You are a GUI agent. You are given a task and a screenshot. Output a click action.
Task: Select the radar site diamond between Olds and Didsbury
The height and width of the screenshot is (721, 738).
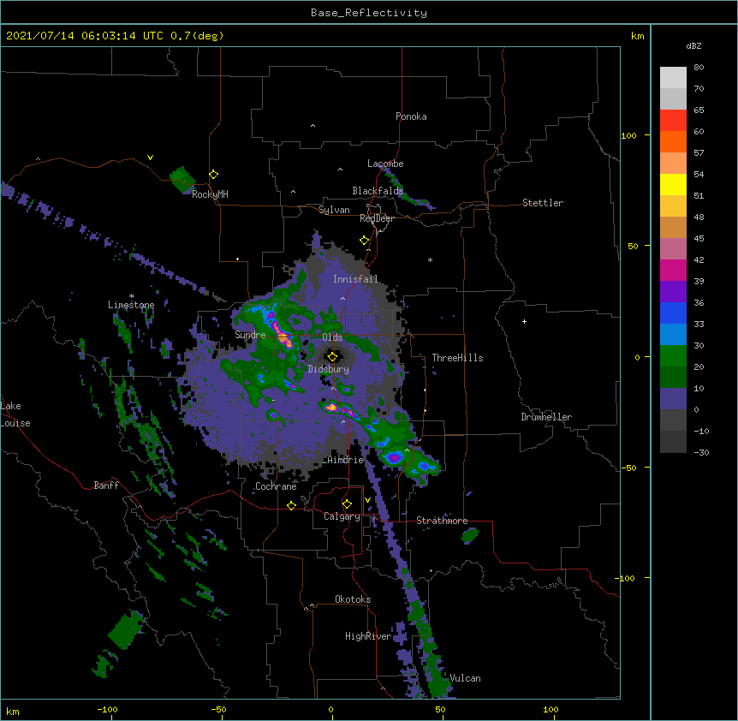point(332,357)
